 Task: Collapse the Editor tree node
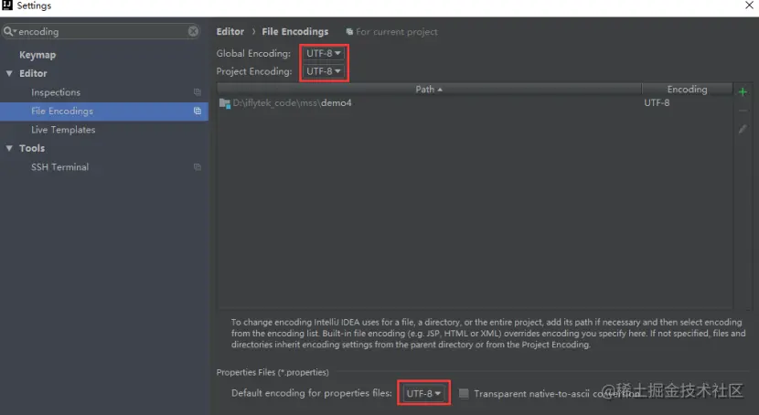tap(9, 73)
